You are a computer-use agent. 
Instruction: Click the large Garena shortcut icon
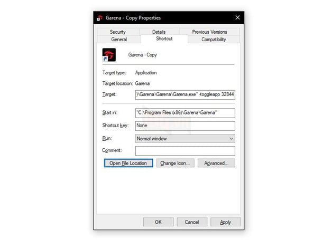109,55
